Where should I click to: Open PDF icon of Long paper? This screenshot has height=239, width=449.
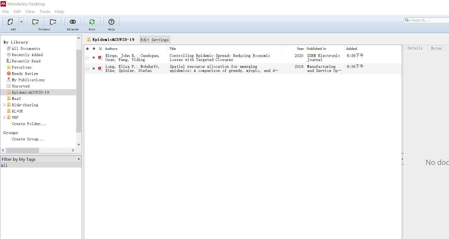point(100,69)
